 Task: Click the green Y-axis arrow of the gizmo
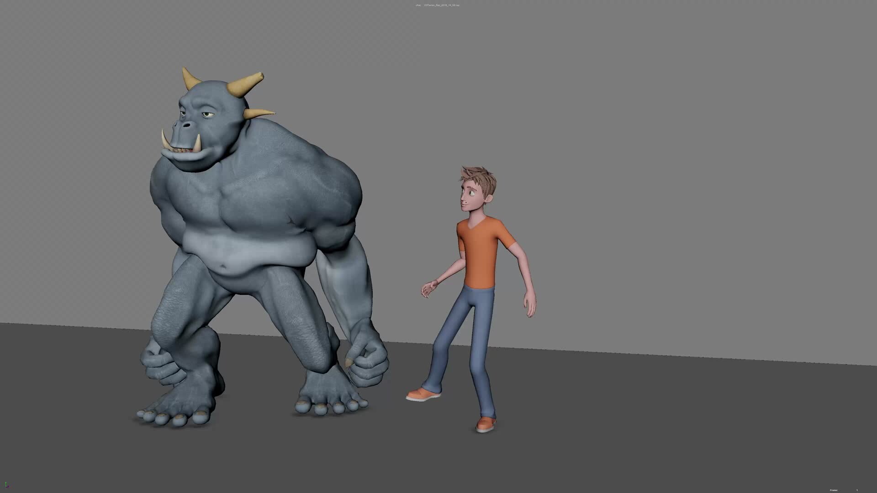pyautogui.click(x=5, y=483)
